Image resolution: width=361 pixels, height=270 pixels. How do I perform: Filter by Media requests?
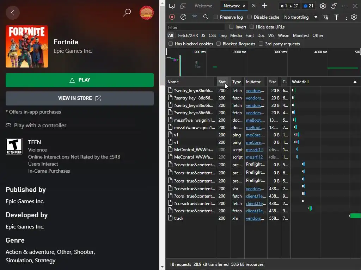236,36
